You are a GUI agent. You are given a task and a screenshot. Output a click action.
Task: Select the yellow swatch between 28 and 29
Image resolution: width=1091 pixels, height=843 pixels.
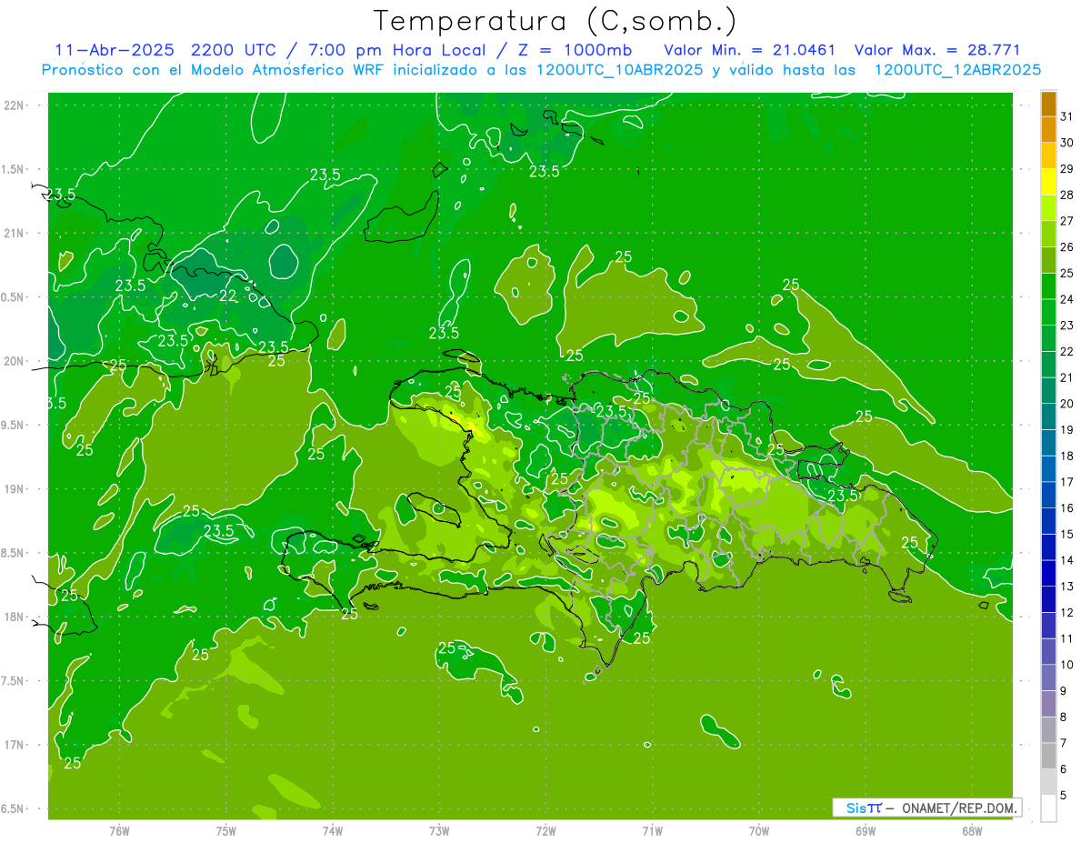[1048, 182]
